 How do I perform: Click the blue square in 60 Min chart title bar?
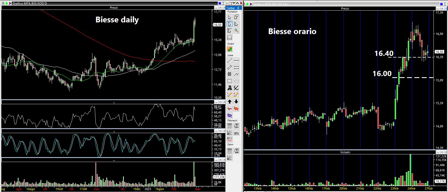pos(442,4)
